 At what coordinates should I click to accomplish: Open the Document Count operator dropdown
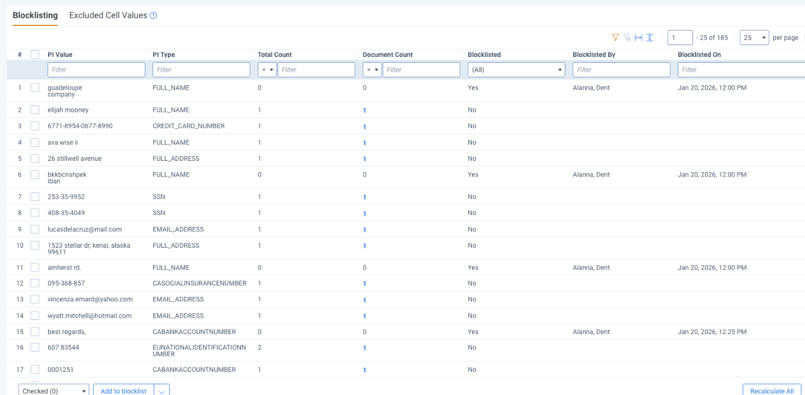372,69
